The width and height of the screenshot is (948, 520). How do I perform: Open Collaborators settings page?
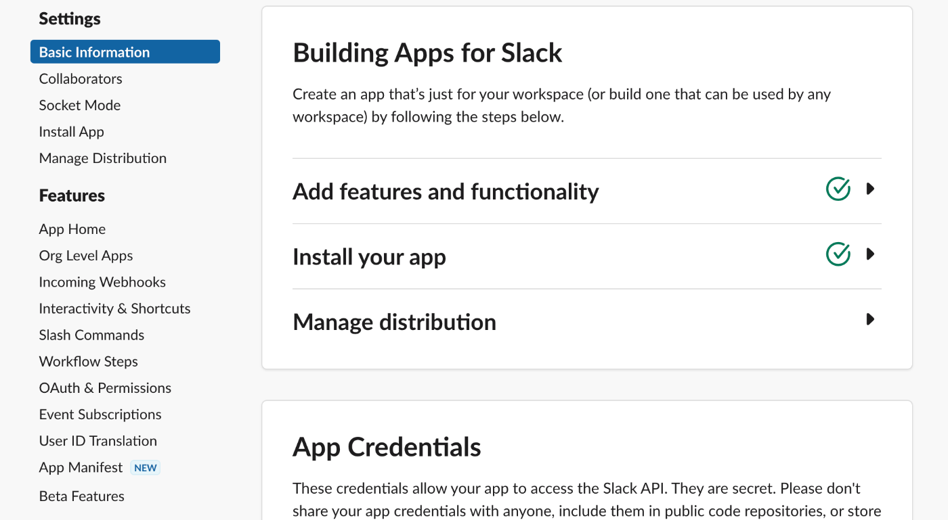(x=81, y=79)
